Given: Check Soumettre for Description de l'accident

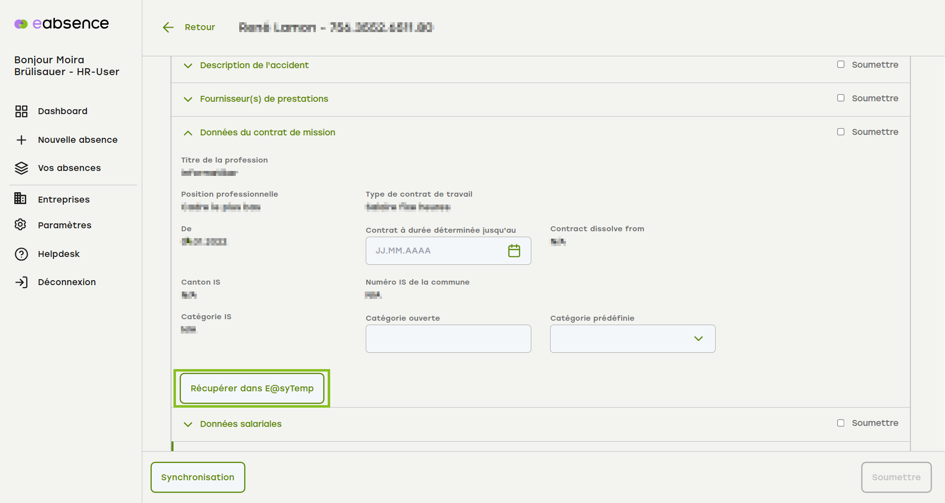Looking at the screenshot, I should coord(841,65).
